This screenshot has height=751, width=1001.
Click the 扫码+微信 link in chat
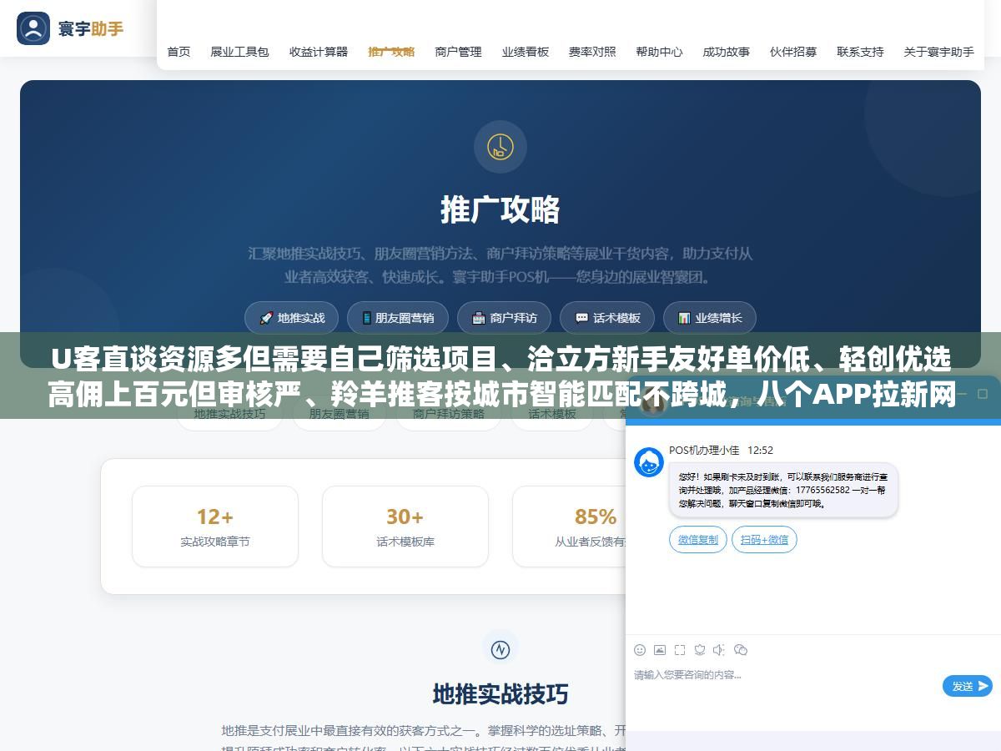tap(764, 540)
